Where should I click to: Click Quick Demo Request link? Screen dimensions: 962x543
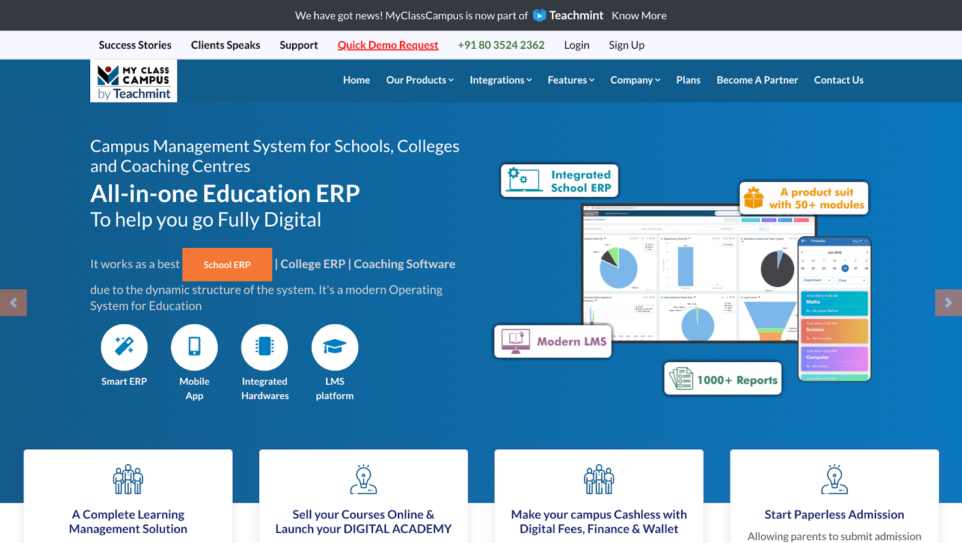tap(388, 45)
